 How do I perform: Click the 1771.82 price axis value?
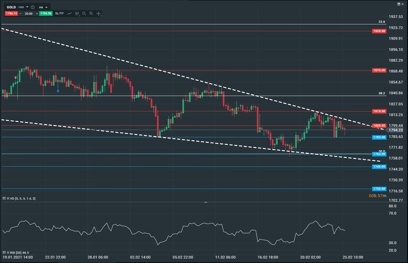click(x=396, y=147)
